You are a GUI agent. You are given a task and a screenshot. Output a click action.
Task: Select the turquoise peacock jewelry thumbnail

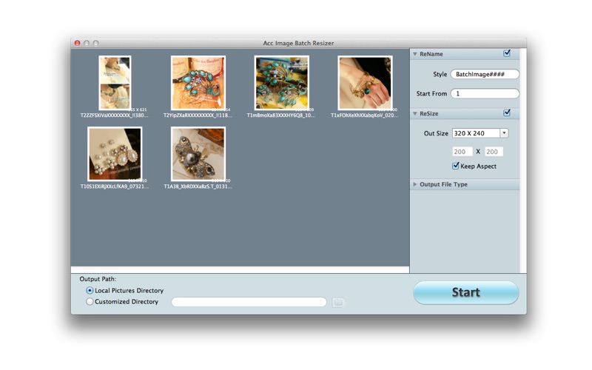(282, 83)
